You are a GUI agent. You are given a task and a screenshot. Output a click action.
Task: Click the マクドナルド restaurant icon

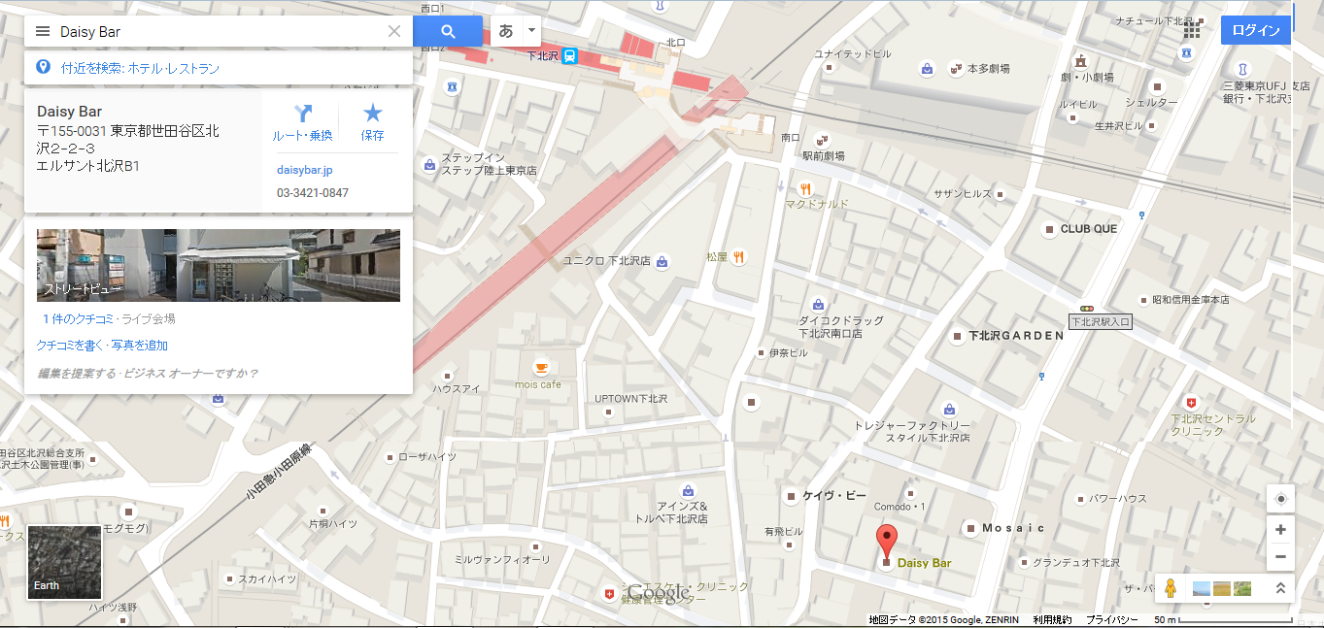[804, 188]
